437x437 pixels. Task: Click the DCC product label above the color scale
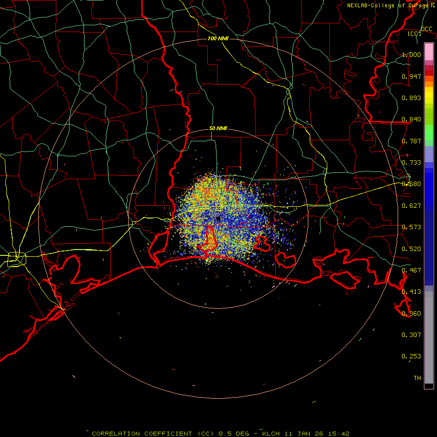click(426, 29)
